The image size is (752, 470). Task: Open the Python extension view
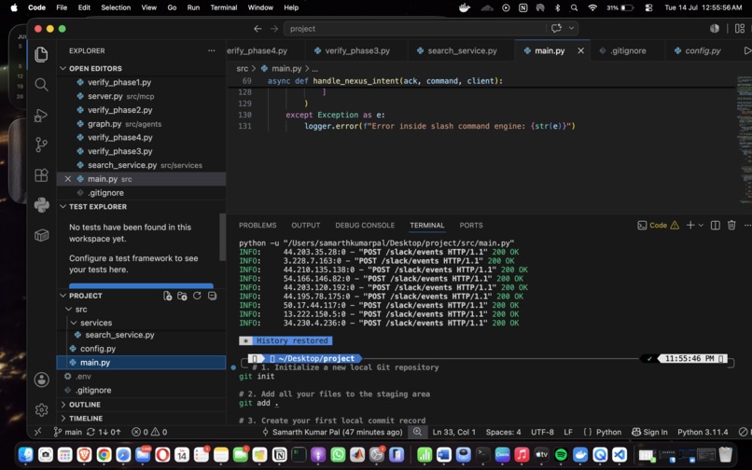point(42,205)
